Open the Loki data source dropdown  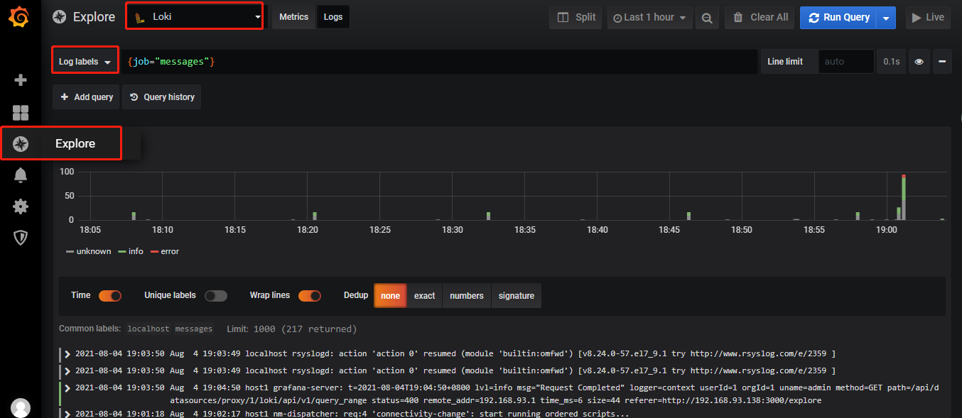[195, 16]
